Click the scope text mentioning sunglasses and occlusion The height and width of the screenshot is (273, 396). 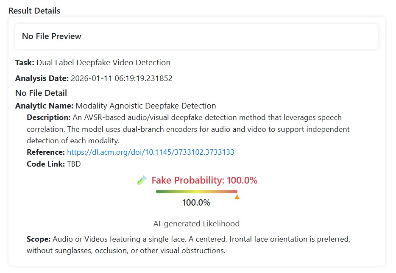coord(126,251)
